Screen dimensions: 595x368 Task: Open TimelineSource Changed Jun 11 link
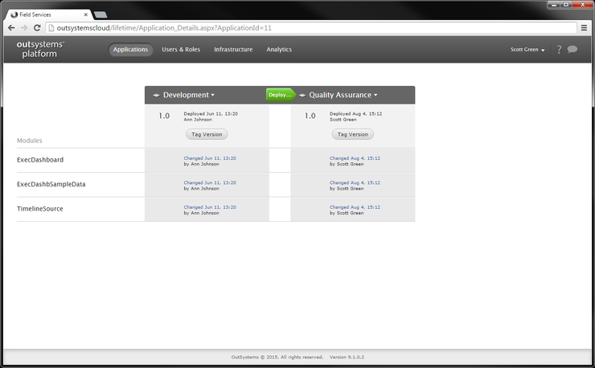point(210,207)
